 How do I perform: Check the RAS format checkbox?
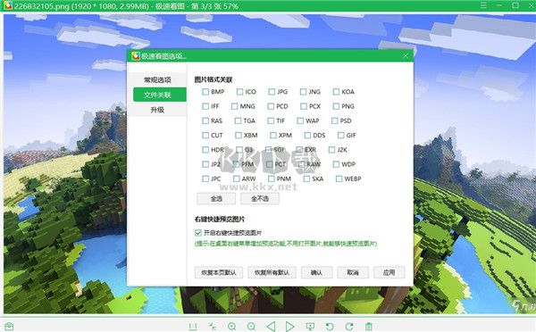coord(205,120)
